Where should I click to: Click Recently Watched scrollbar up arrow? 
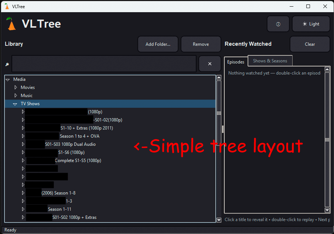tap(327, 69)
